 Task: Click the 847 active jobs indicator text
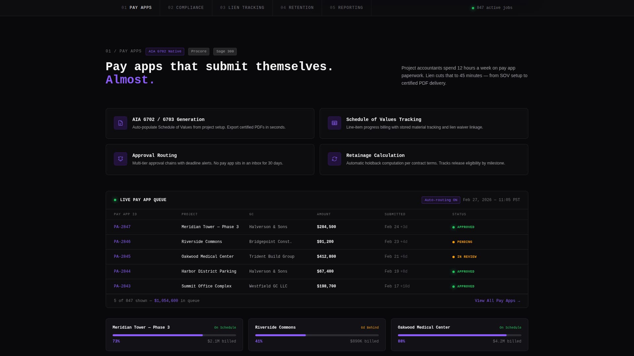pos(495,8)
